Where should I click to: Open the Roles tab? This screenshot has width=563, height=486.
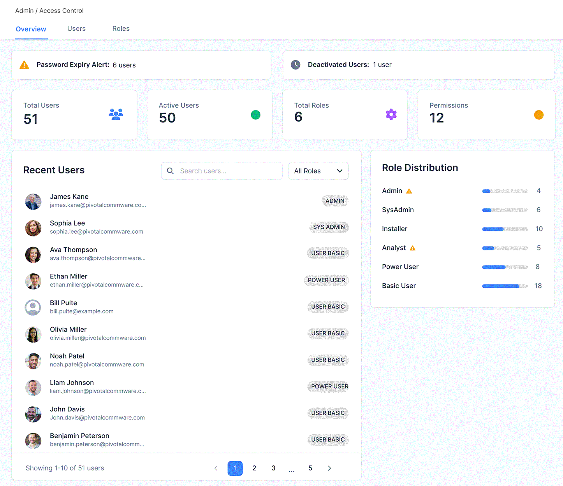(x=121, y=29)
